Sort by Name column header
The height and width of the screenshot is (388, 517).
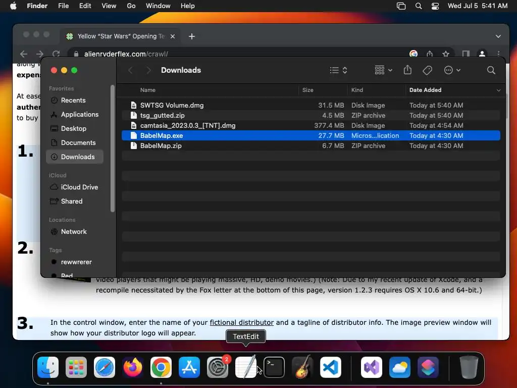tap(148, 90)
